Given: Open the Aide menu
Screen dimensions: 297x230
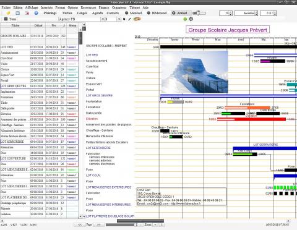Looking at the screenshot, I should coord(145,7).
